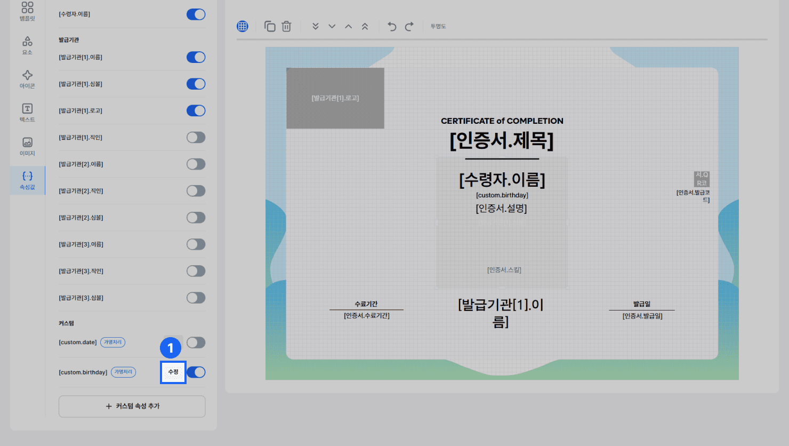Enable [발급기관[1].직인] switch
Viewport: 789px width, 446px height.
[196, 137]
